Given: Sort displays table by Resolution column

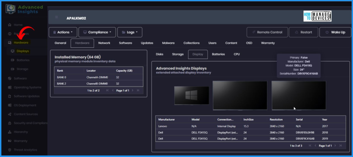Looking at the screenshot, I should (x=276, y=119).
